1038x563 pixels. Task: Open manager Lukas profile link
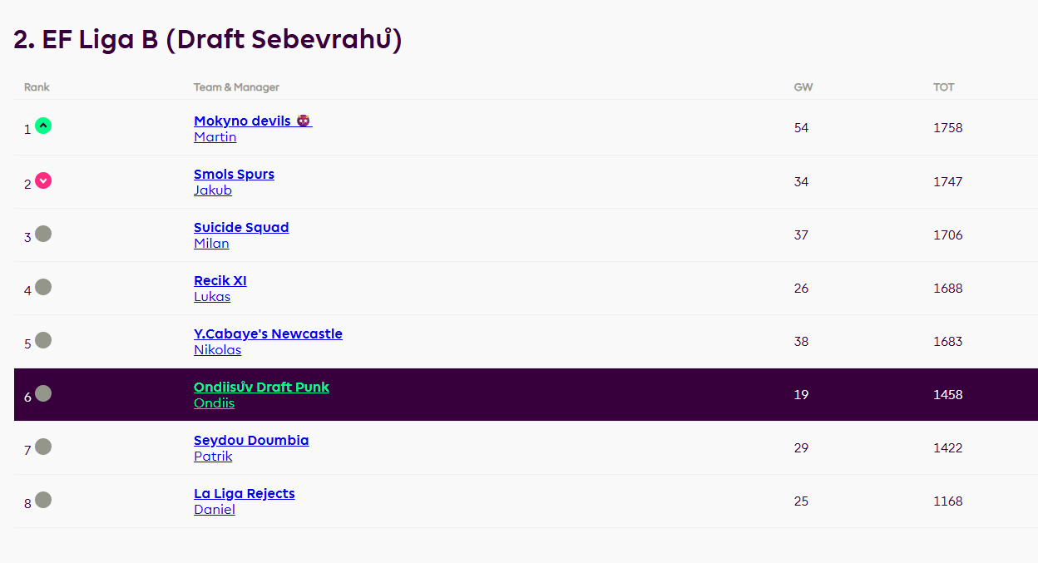click(x=212, y=297)
